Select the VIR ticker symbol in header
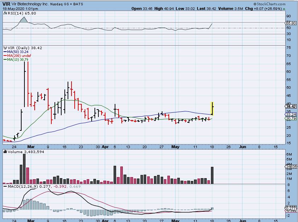Viewport: 298px width, 222px height. (x=6, y=4)
